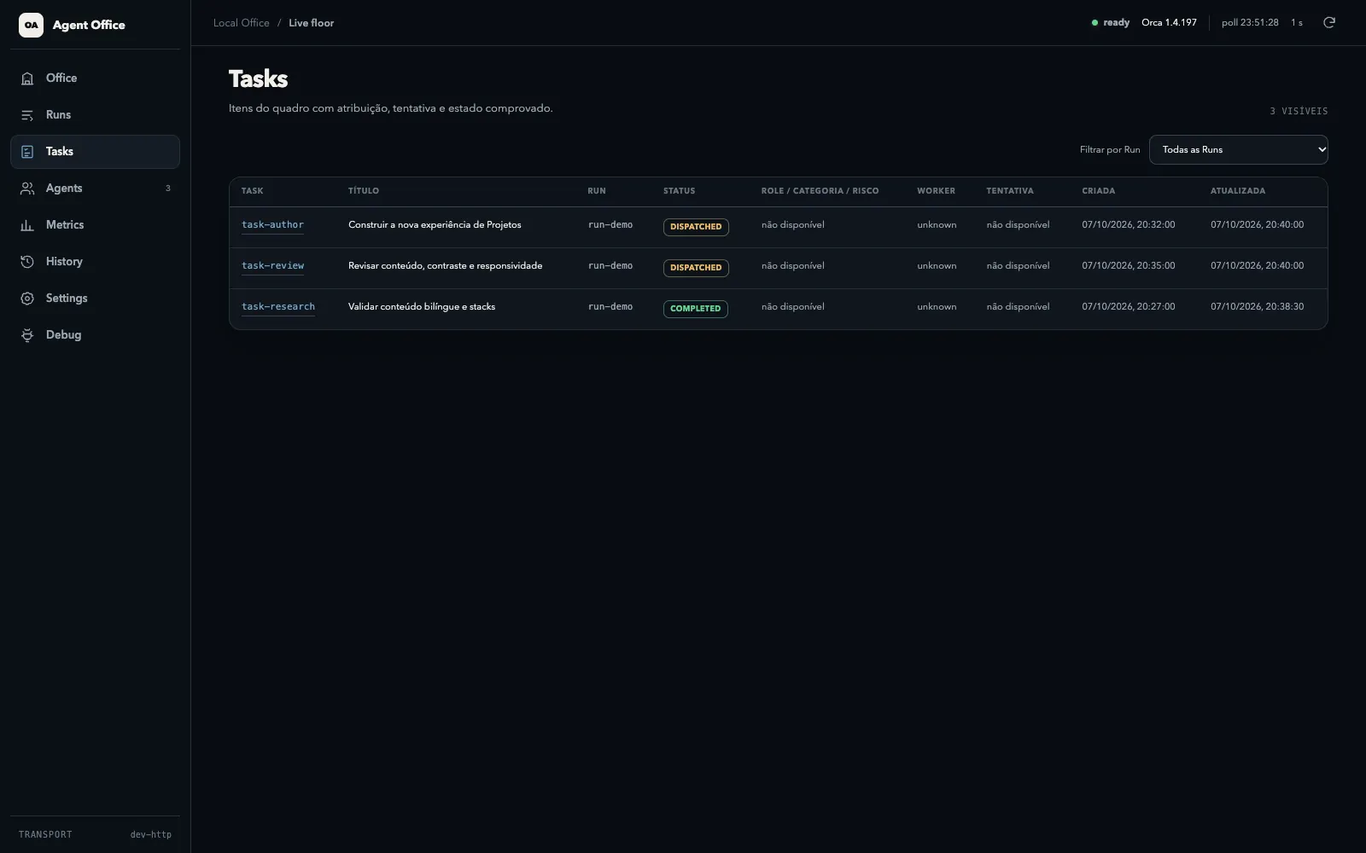Click the TASK column header
The height and width of the screenshot is (853, 1366).
[252, 191]
